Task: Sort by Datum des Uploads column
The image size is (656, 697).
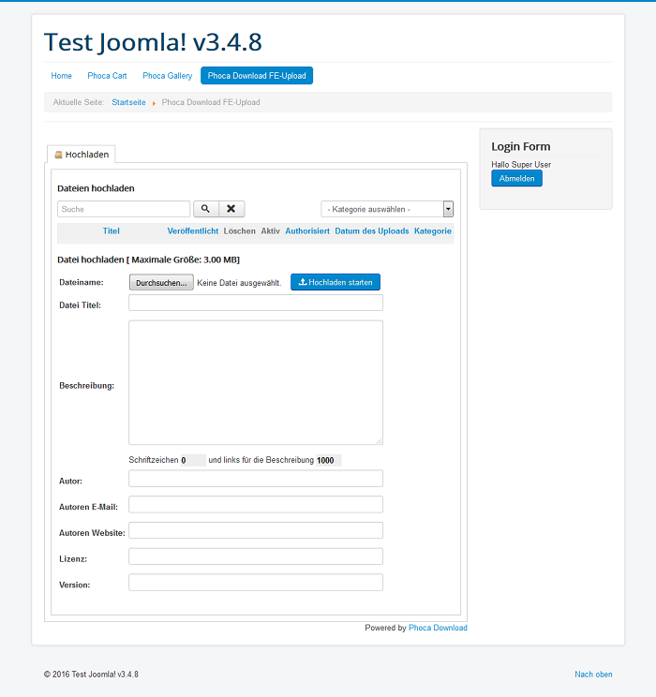Action: click(371, 230)
